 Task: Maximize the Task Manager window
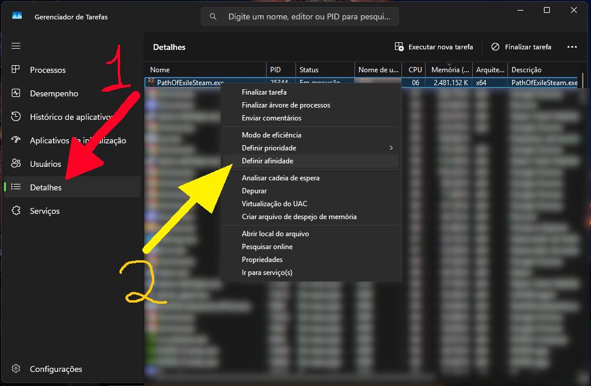(546, 10)
